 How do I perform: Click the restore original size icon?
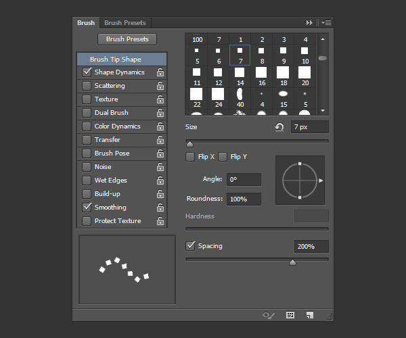[279, 127]
